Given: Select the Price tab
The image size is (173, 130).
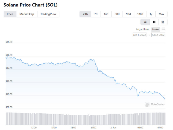Looking at the screenshot, I should point(10,14).
